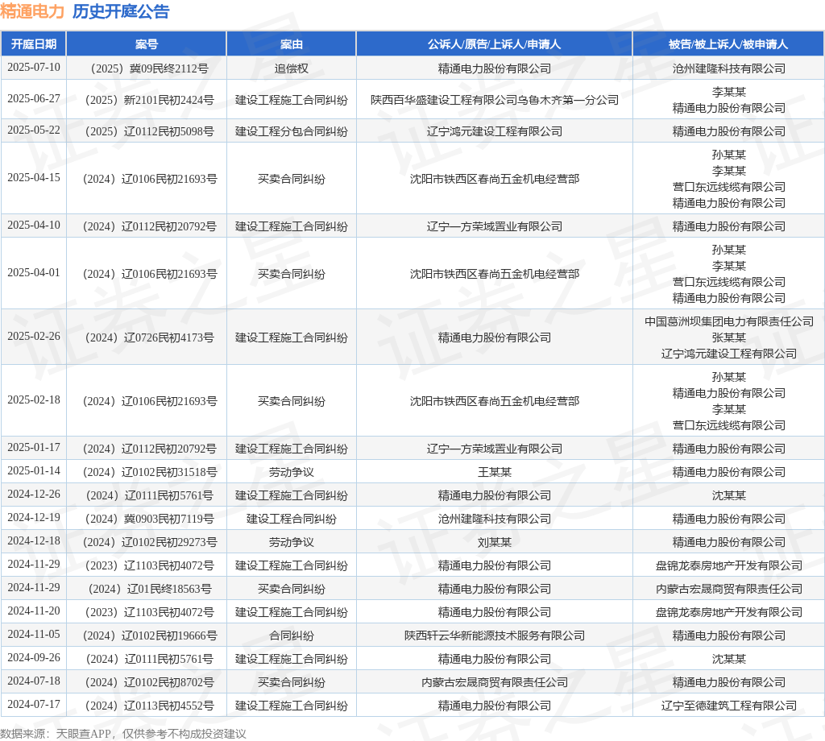The image size is (825, 741).
Task: Click the 建设工程合同纠纷 cell
Action: point(292,519)
